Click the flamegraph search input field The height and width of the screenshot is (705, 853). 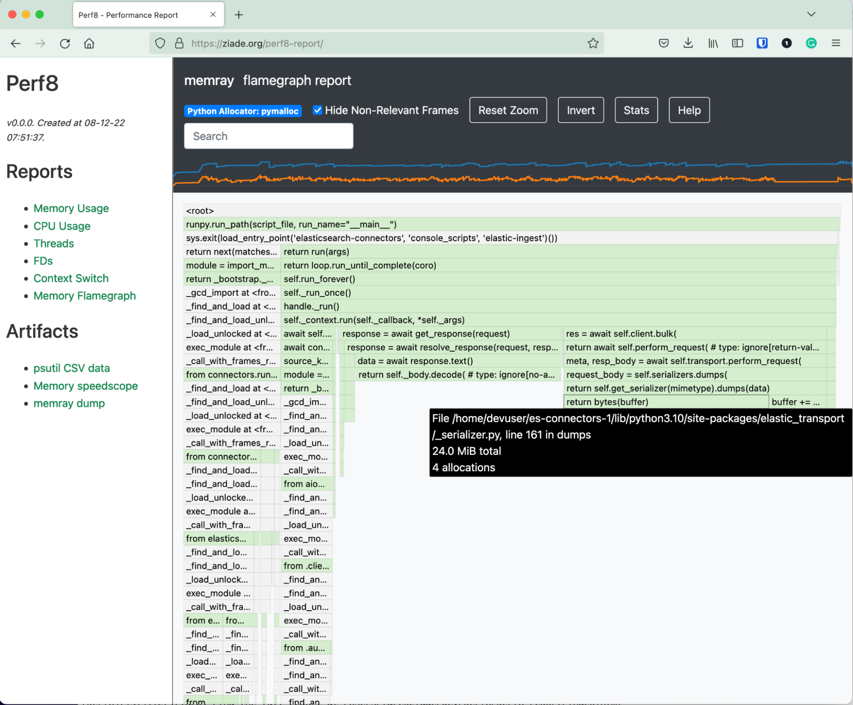(269, 136)
